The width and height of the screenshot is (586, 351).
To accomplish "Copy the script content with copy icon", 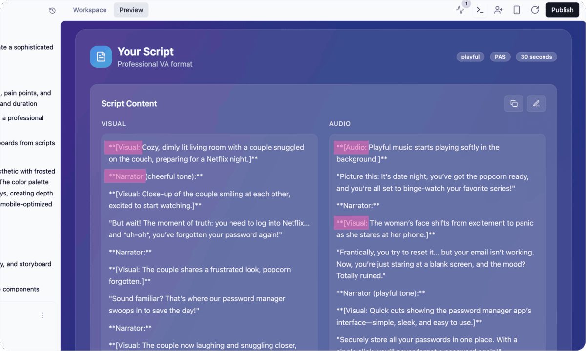I will (x=514, y=103).
